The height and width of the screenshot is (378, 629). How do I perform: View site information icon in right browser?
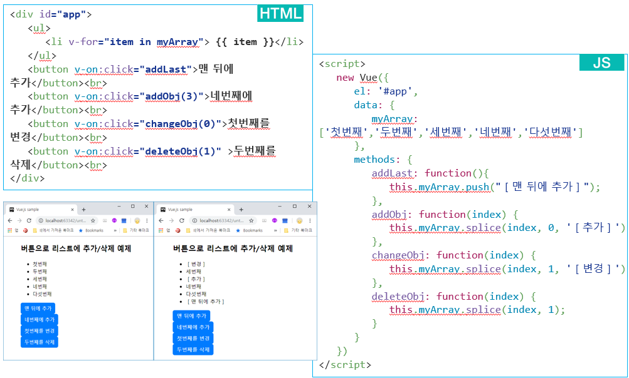tap(194, 221)
